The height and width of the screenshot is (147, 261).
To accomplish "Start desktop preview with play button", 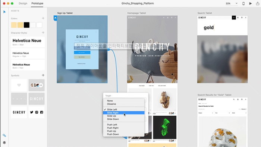I will (x=251, y=3).
